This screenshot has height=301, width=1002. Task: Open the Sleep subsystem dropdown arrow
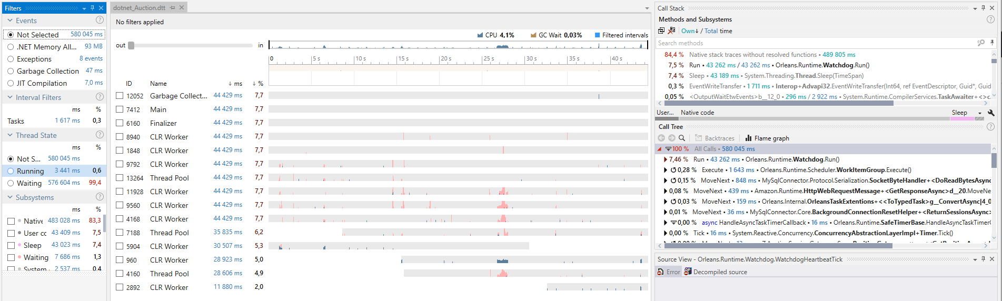pos(979,113)
